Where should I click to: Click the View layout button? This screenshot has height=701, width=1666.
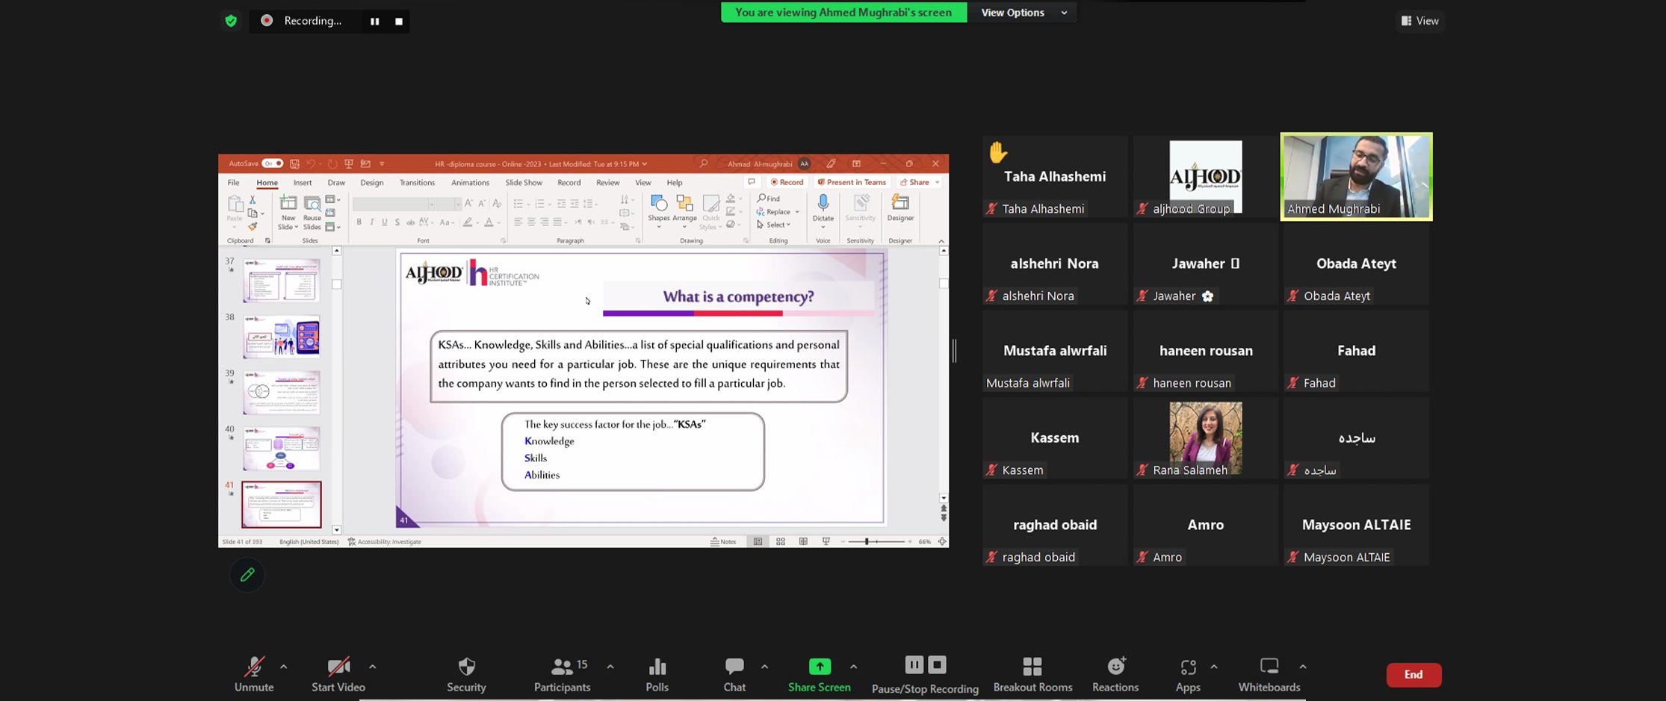pyautogui.click(x=1419, y=21)
